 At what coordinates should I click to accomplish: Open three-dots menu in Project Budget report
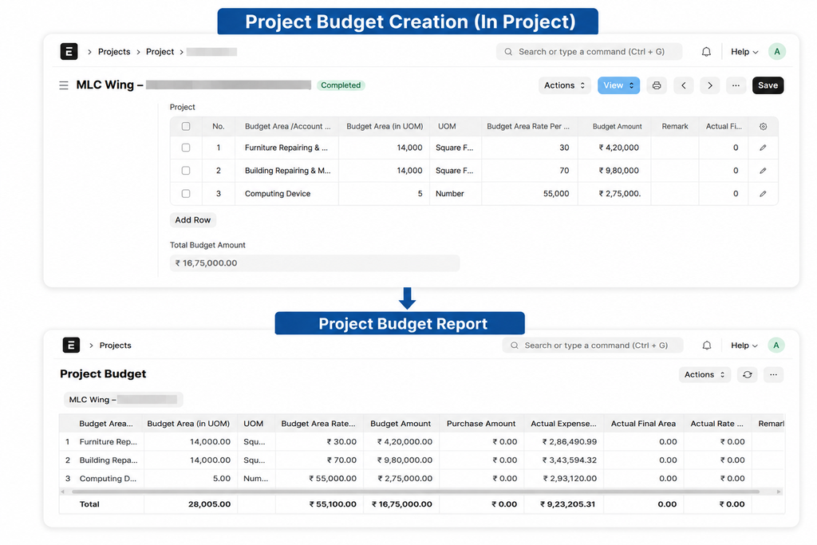tap(773, 374)
